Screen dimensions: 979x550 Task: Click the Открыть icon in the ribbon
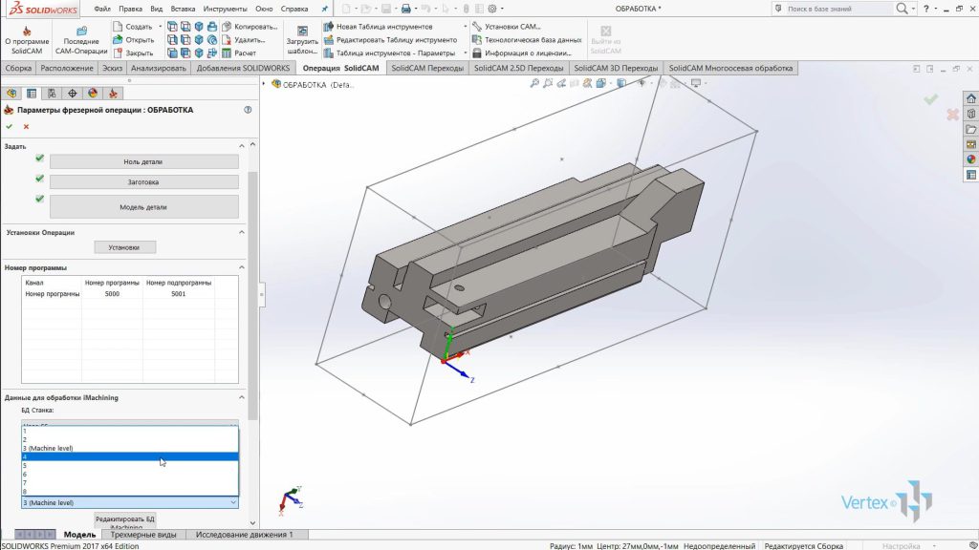tap(118, 40)
